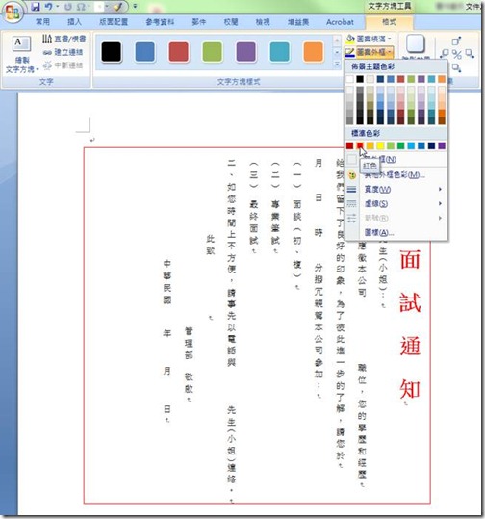Screen dimensions: 485x519
Task: Switch to the 郵件 Mailings tab
Action: [x=199, y=22]
